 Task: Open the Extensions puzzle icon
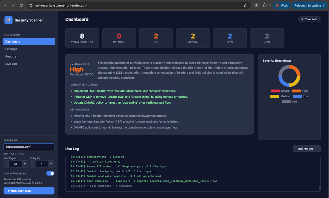click(x=265, y=5)
